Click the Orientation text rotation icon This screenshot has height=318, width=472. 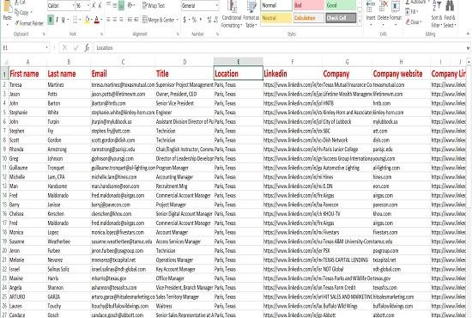pyautogui.click(x=130, y=5)
